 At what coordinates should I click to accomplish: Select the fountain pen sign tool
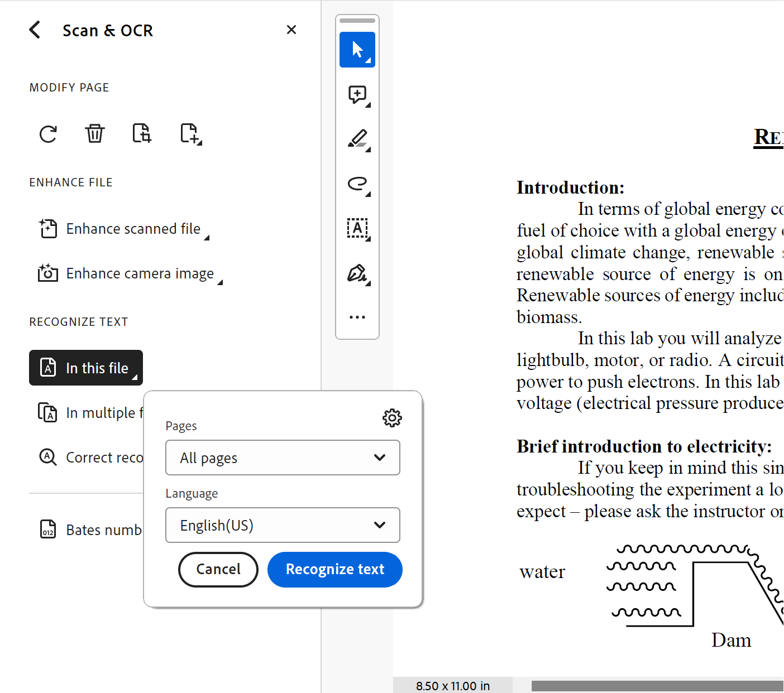[357, 273]
